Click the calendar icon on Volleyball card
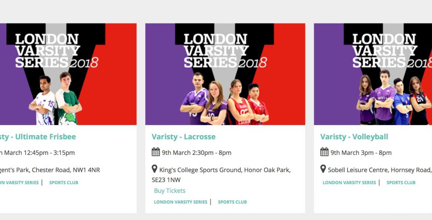Viewport: 432px width, 220px height. [x=324, y=152]
